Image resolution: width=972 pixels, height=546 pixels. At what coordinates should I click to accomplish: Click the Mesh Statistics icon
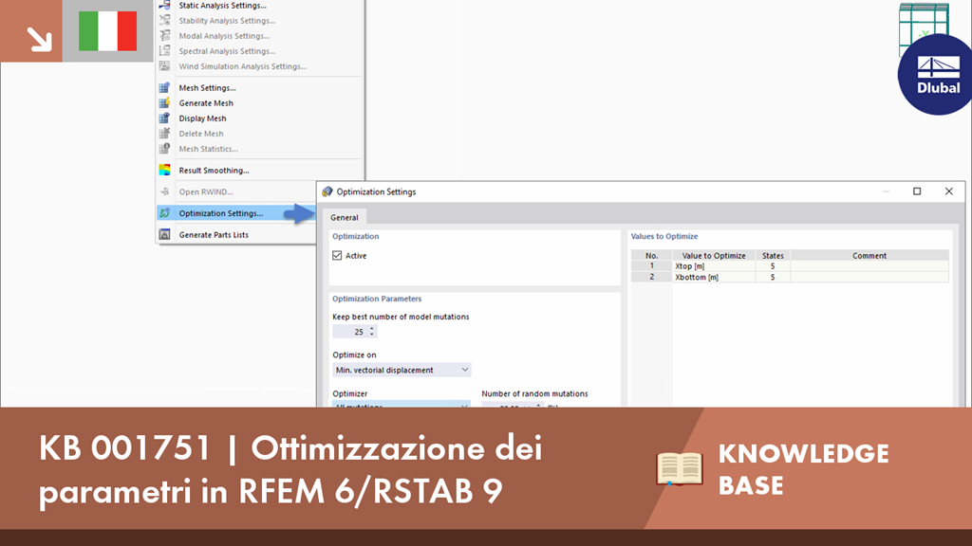click(164, 149)
